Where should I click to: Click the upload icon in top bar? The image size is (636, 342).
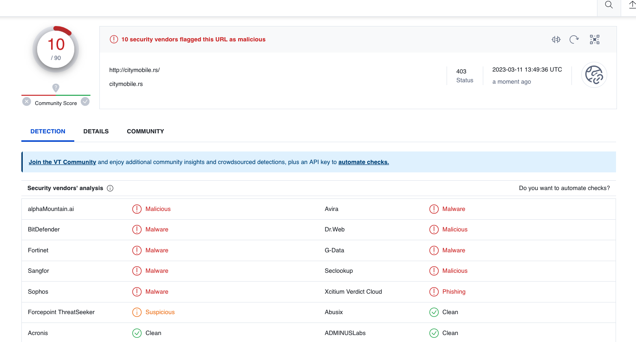coord(632,5)
